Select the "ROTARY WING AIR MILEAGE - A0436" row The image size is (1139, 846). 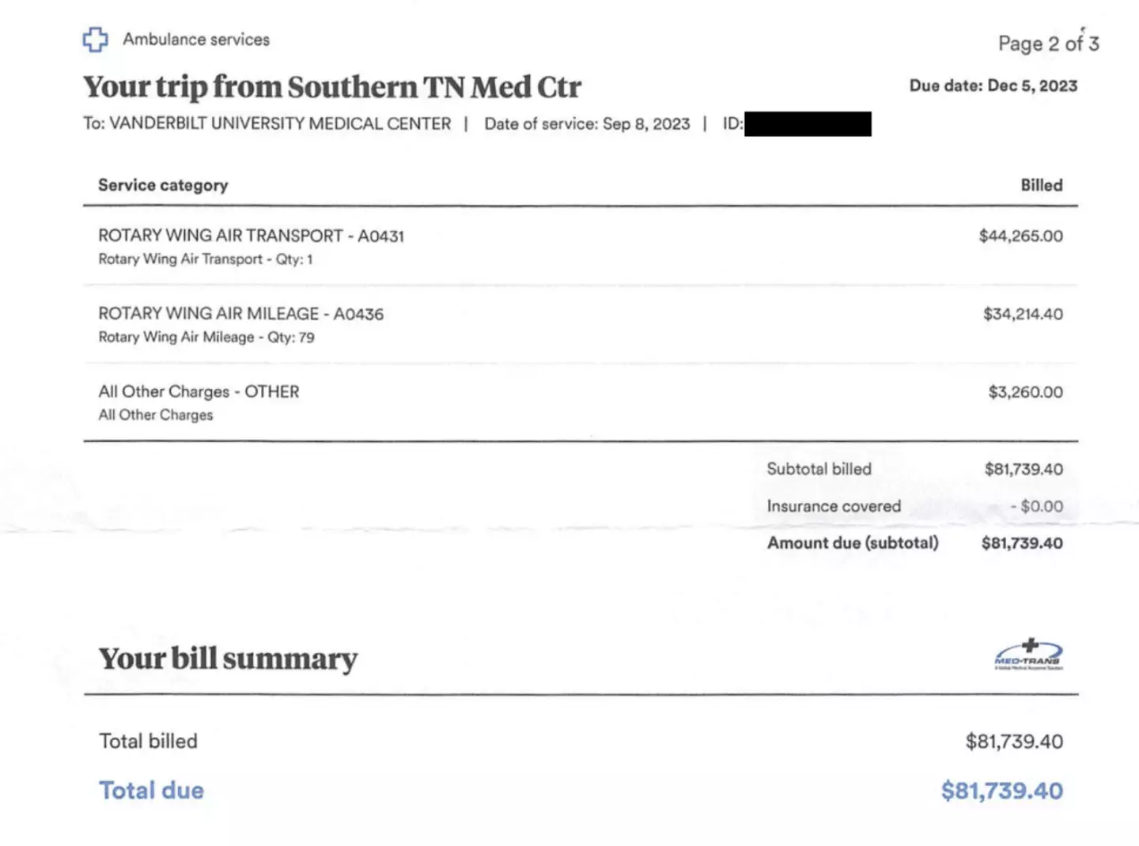[240, 314]
